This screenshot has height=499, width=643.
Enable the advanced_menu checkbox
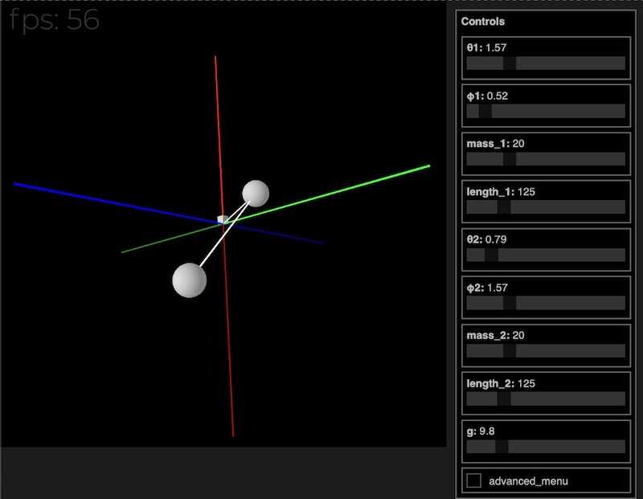pos(473,481)
